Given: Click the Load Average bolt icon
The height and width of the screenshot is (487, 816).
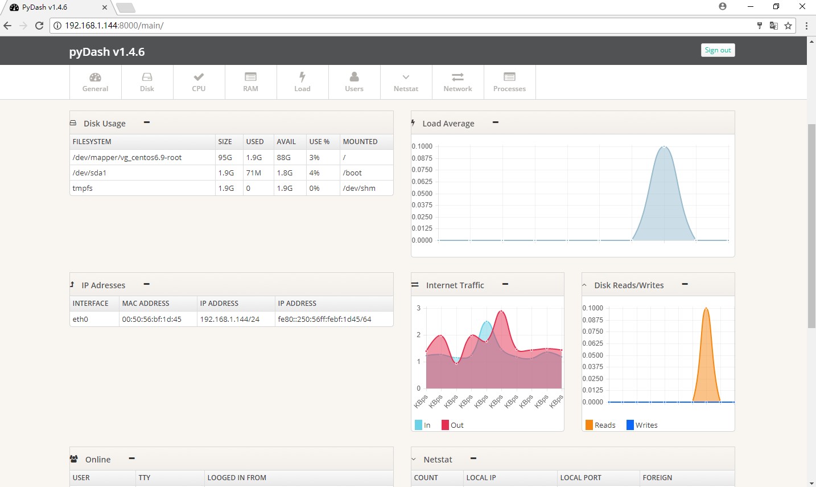Looking at the screenshot, I should 413,123.
